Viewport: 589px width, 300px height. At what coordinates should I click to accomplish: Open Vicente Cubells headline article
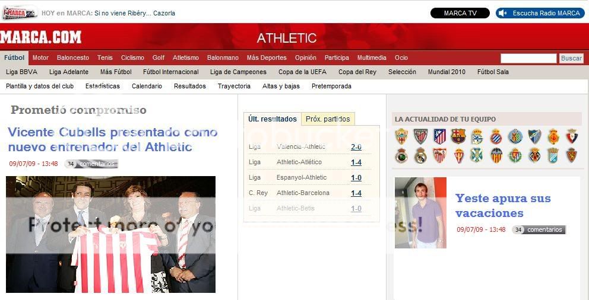point(113,139)
